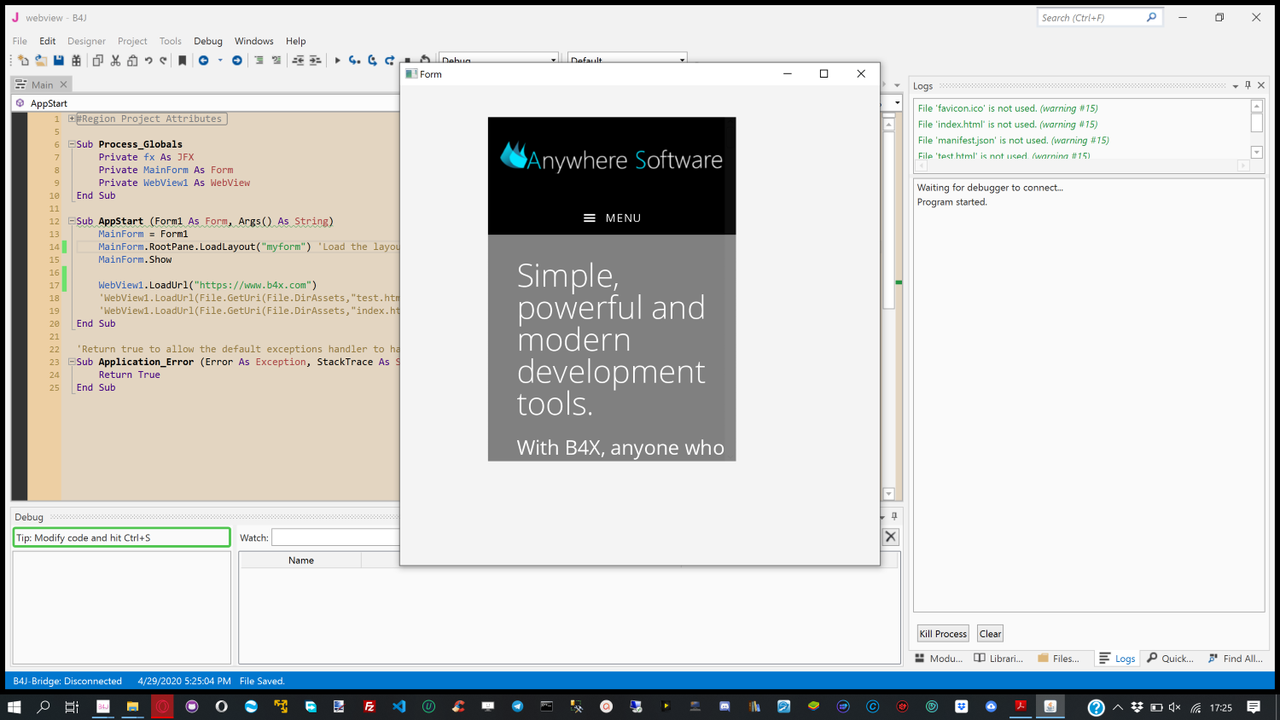Click the Run play arrow icon
This screenshot has width=1280, height=720.
pyautogui.click(x=338, y=61)
